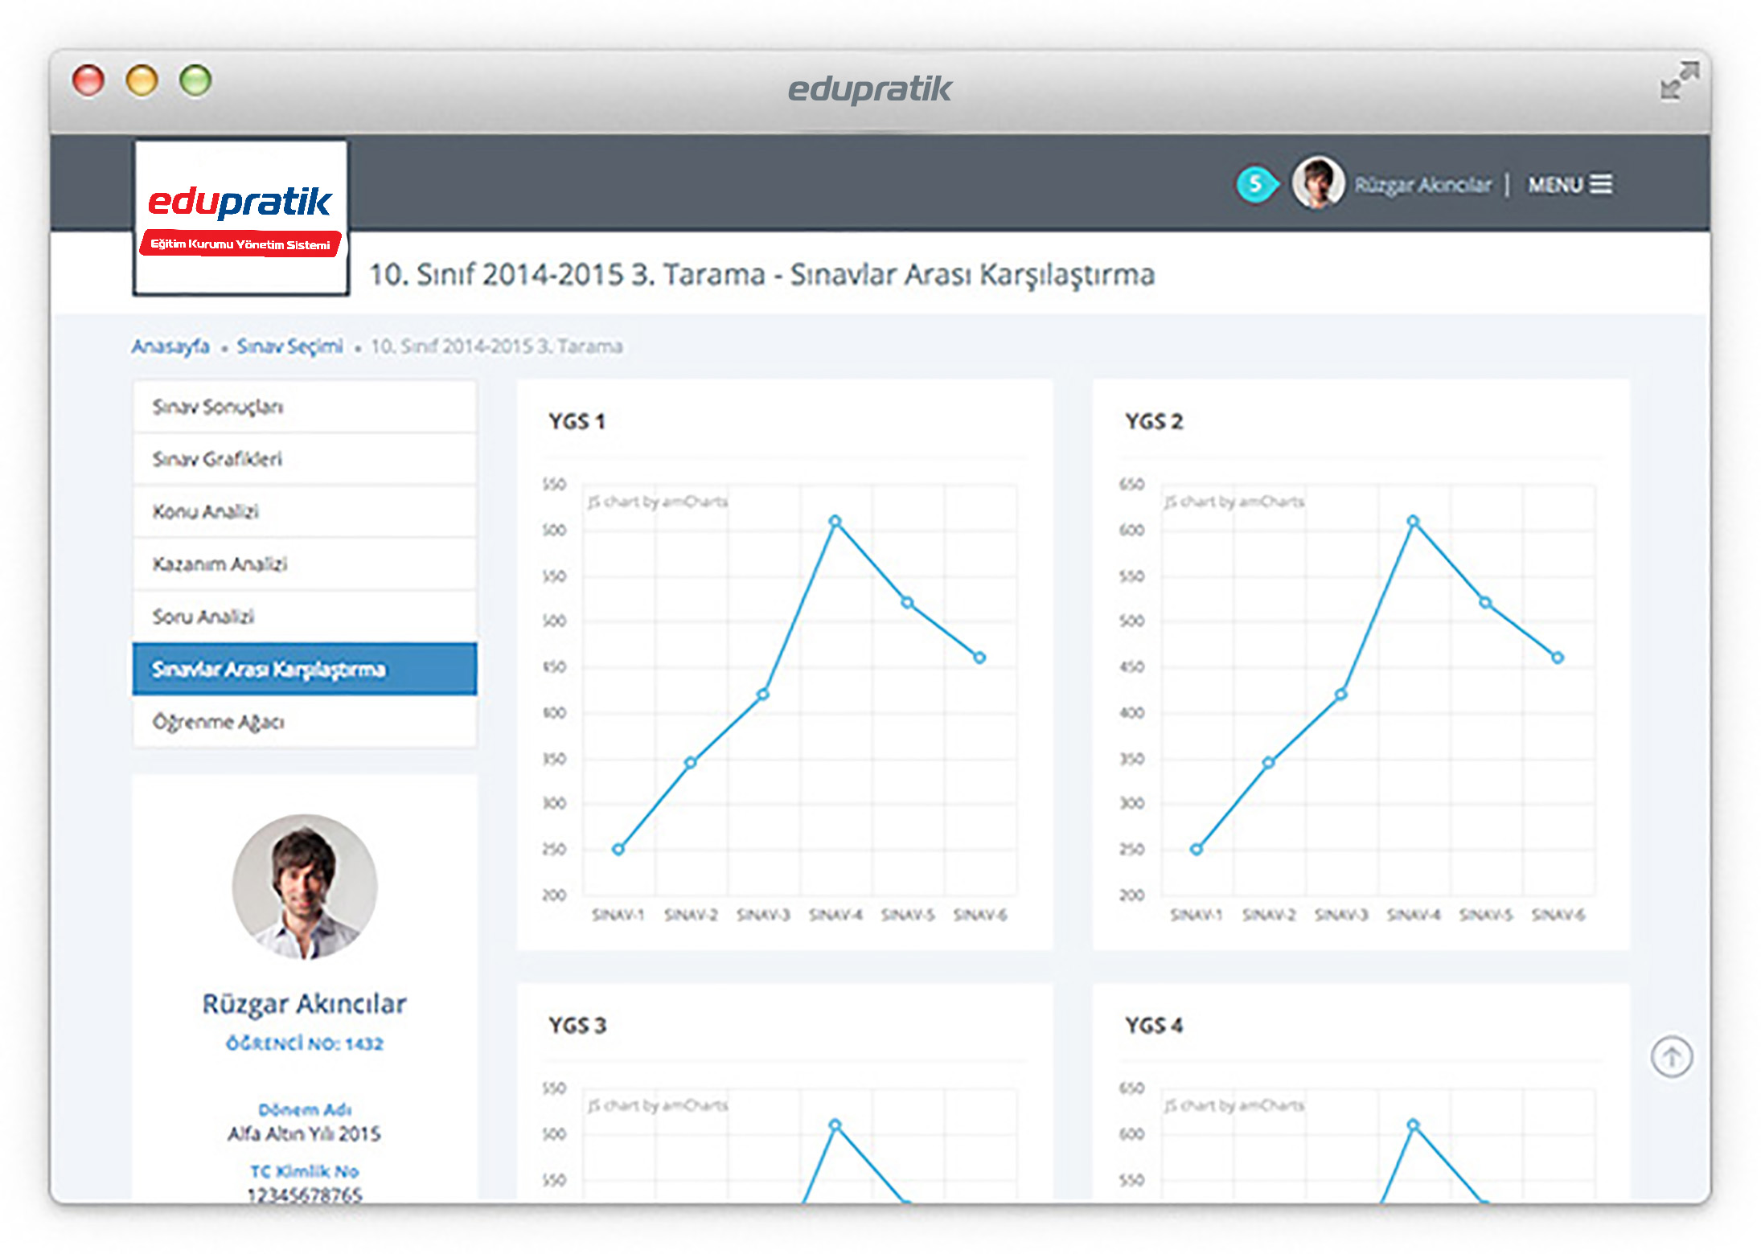Open Öğrenme Ağacı sidebar item
Screen dimensions: 1761x1254
point(305,722)
